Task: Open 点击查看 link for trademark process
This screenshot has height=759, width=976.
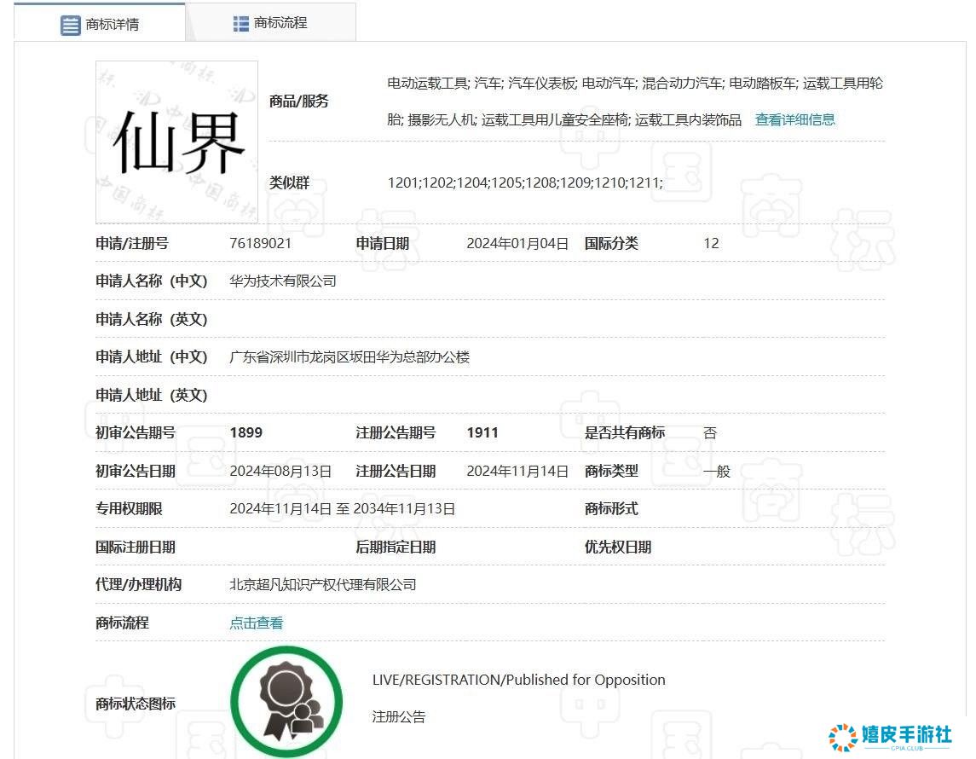Action: coord(256,623)
